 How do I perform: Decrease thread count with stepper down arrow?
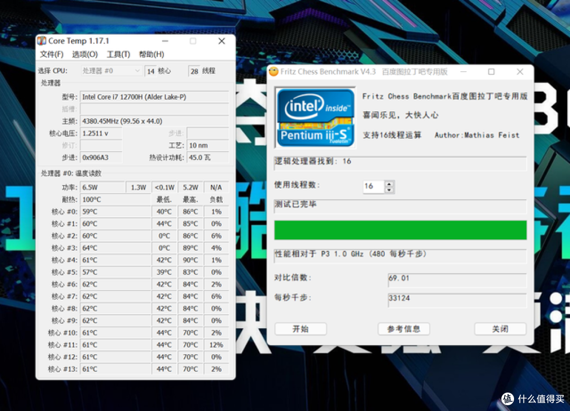(389, 190)
